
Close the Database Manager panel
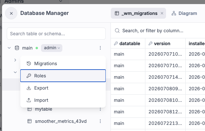pyautogui.click(x=11, y=13)
